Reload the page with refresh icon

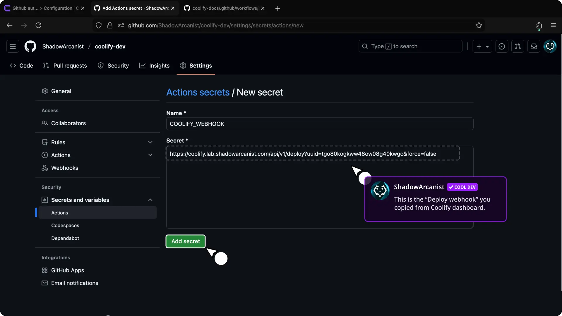(38, 25)
